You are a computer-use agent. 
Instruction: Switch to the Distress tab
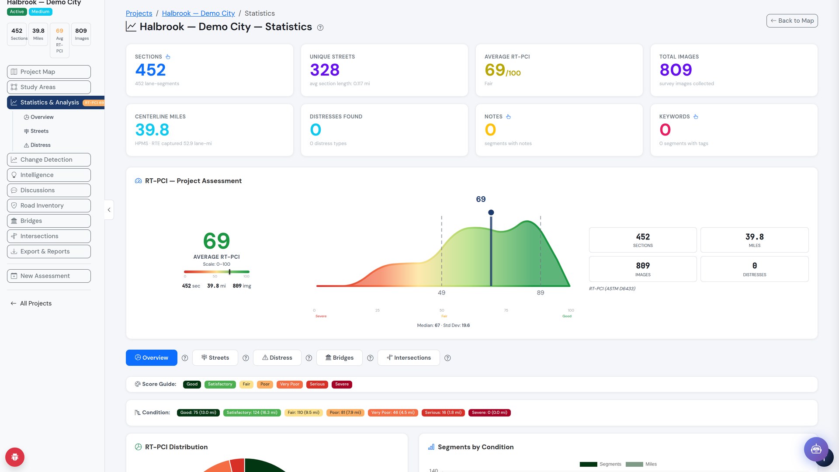277,357
